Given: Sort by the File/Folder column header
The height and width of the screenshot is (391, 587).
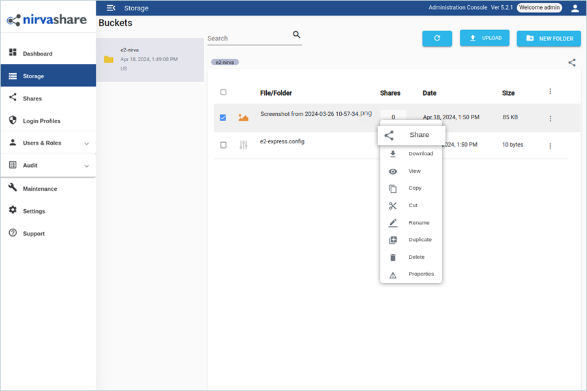Looking at the screenshot, I should (x=276, y=93).
